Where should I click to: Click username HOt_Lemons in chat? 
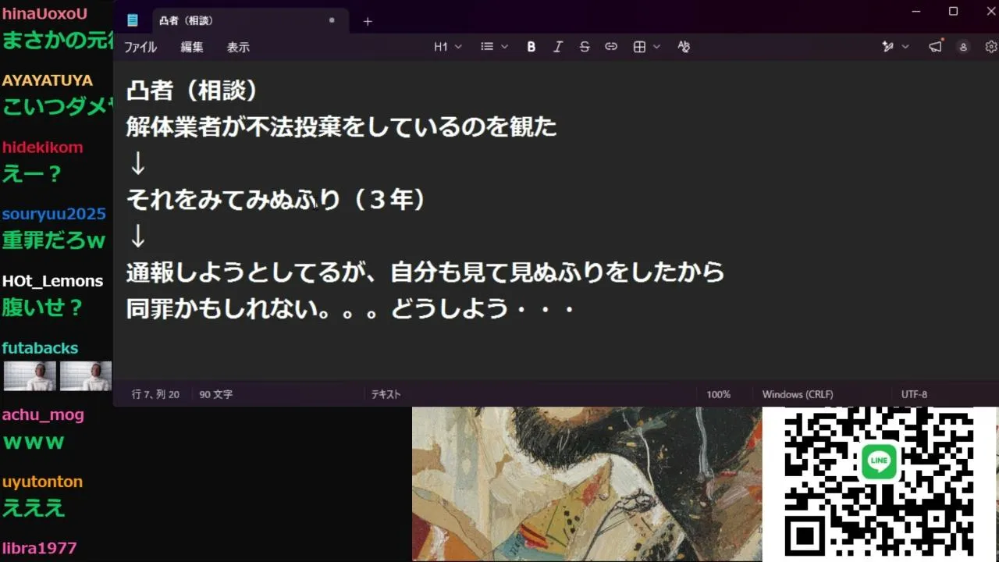(52, 281)
